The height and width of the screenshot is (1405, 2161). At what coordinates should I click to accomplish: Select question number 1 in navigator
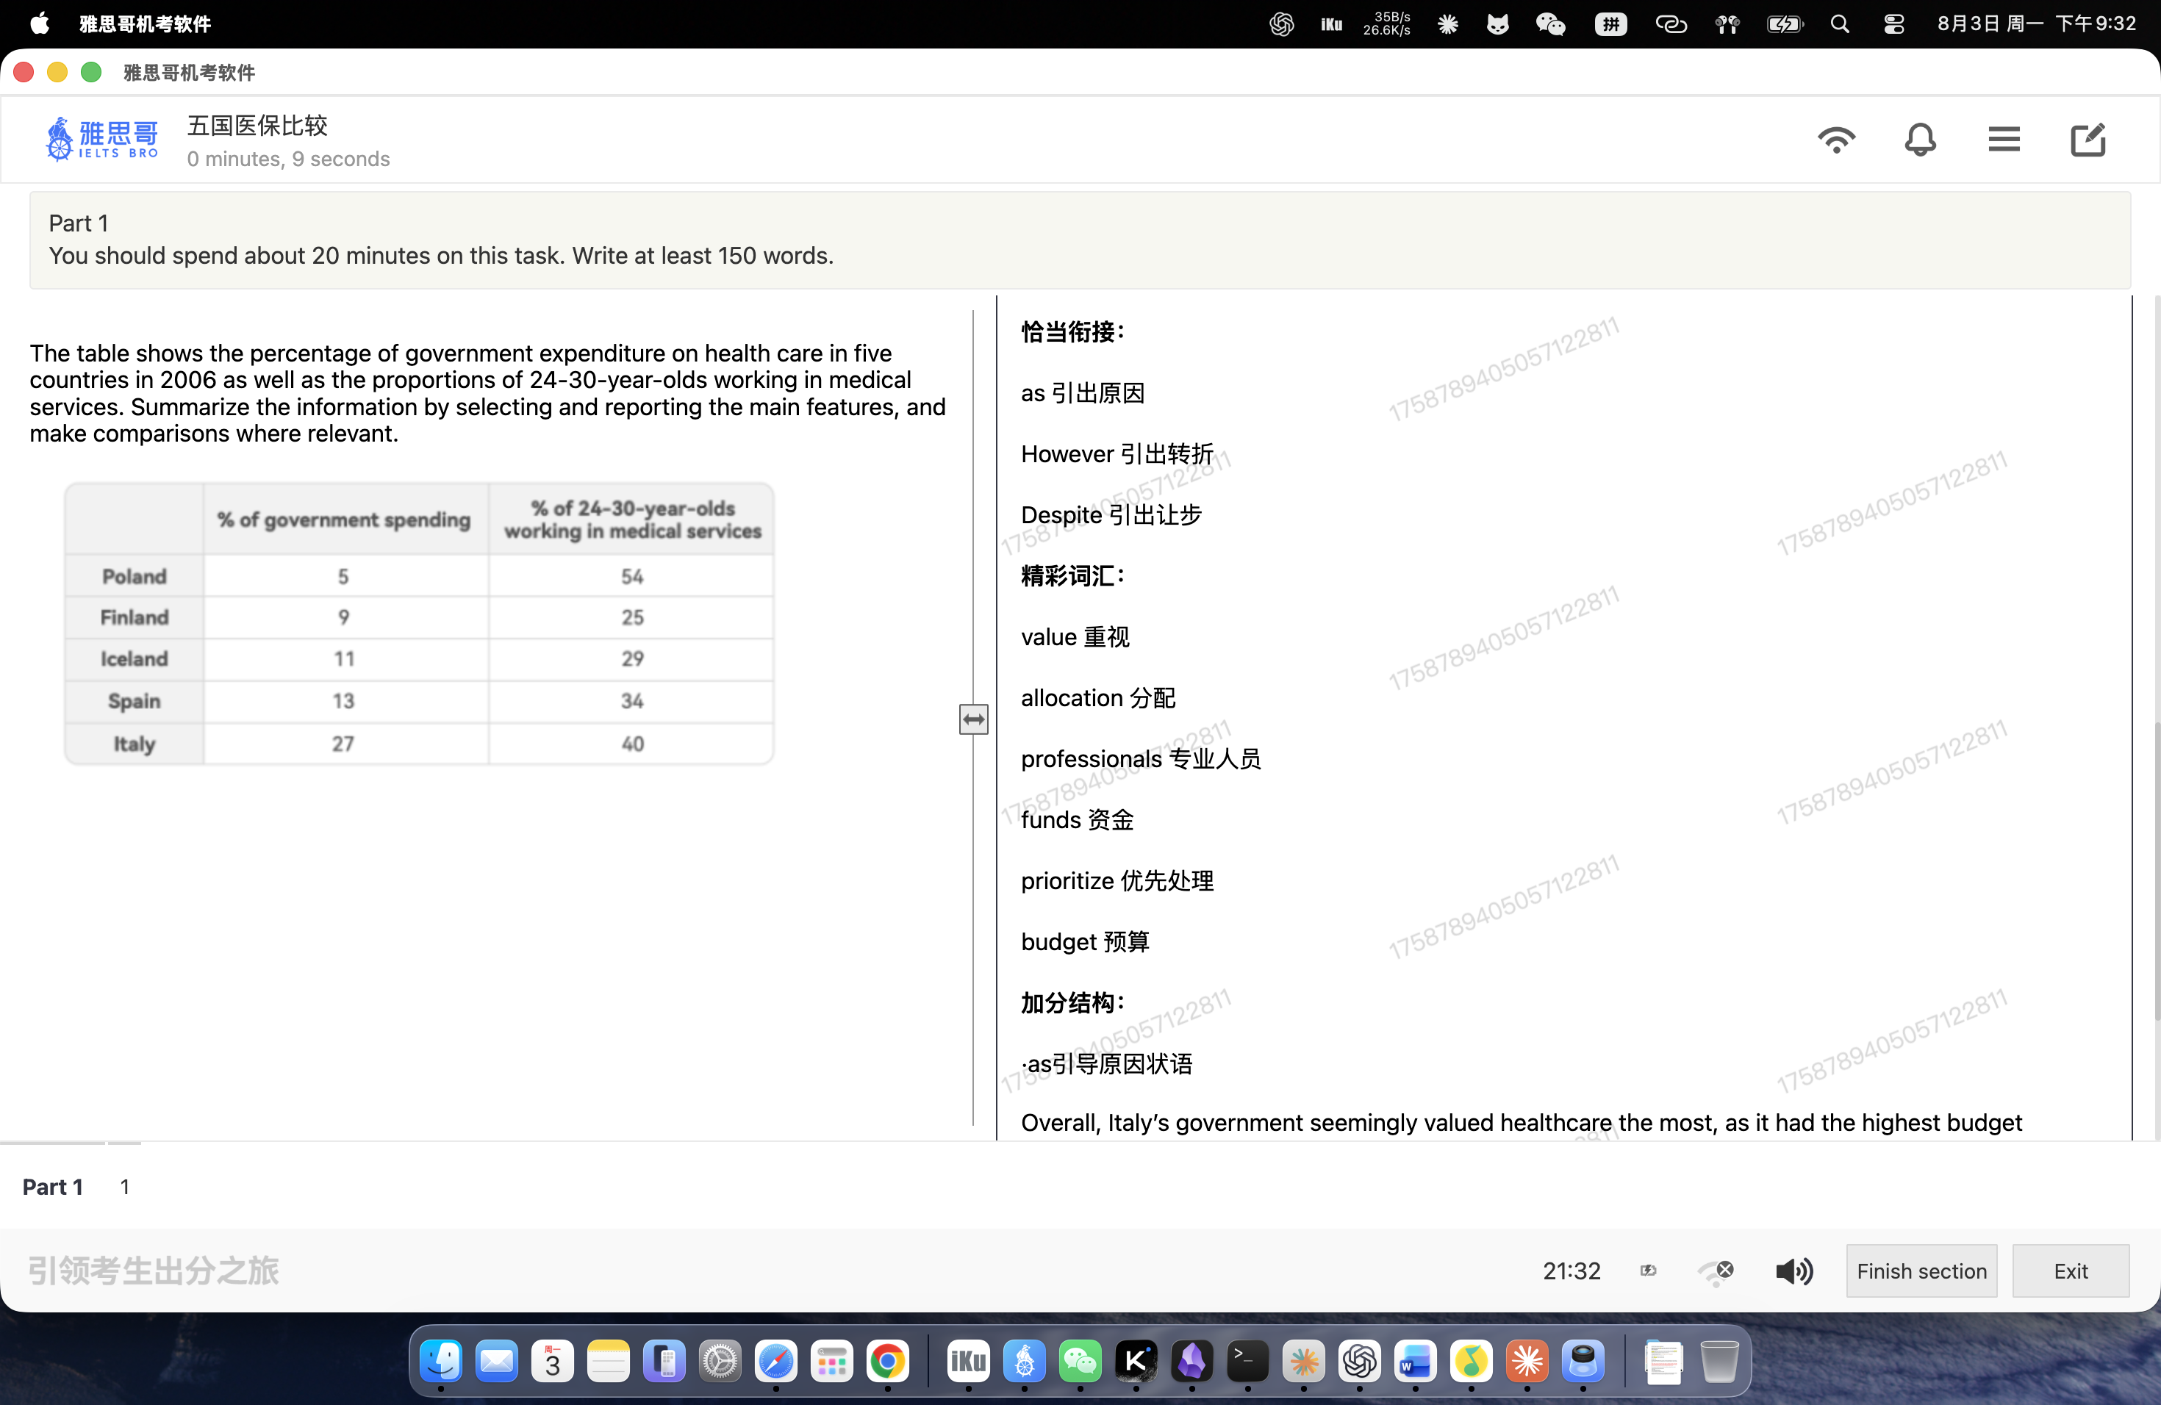point(124,1186)
